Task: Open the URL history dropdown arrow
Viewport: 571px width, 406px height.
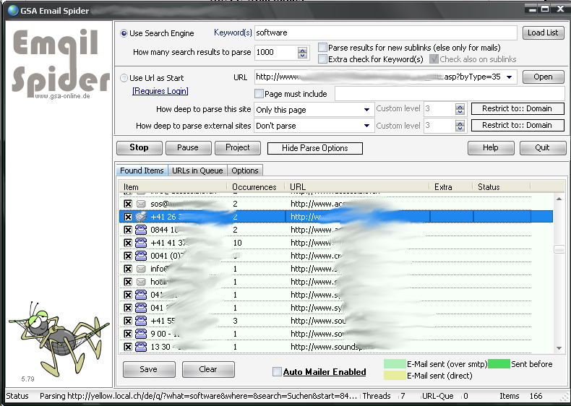Action: [x=510, y=77]
